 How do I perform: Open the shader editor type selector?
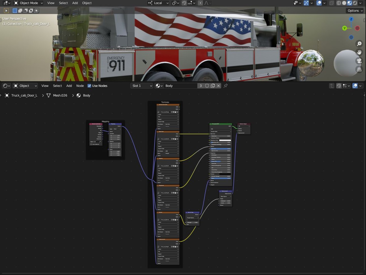pos(6,86)
